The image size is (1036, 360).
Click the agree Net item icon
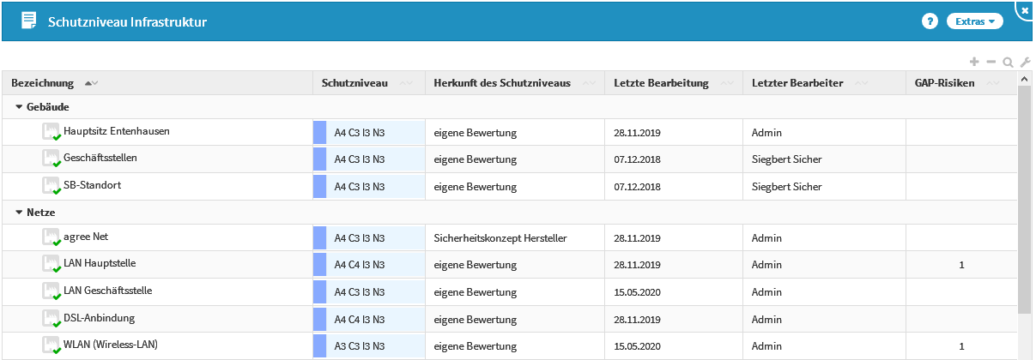(x=51, y=237)
